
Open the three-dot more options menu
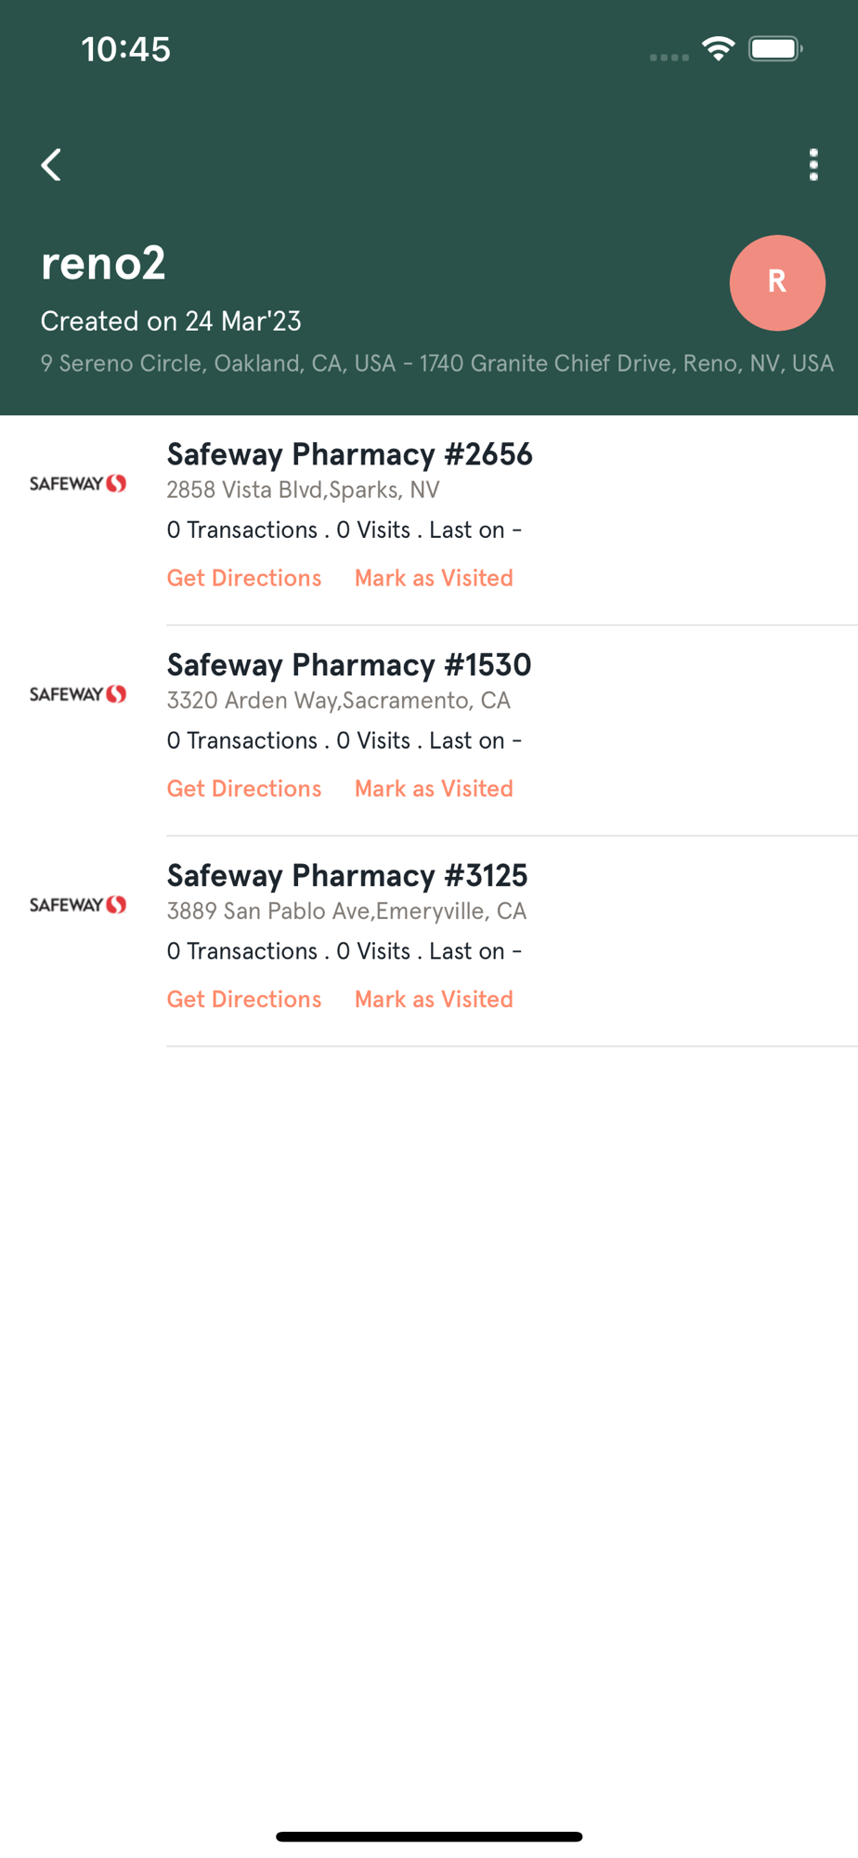[x=813, y=165]
